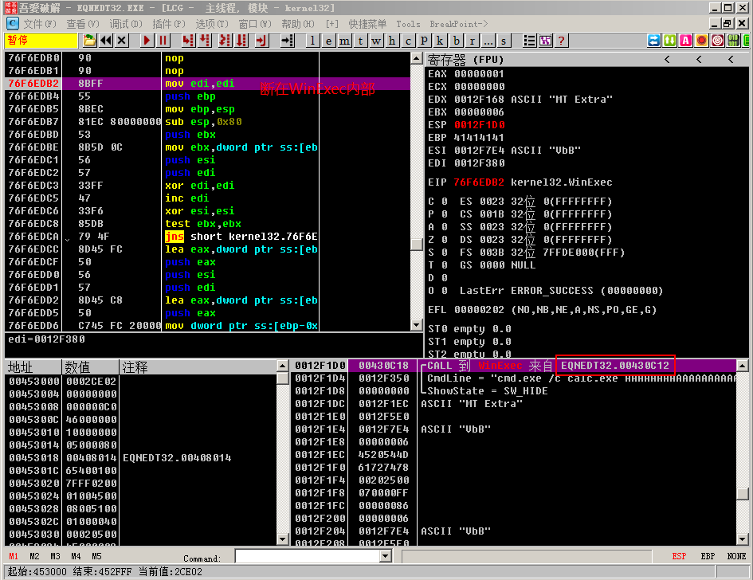Click the NONE stack mode button
Screen dimensions: 753x580
[x=736, y=556]
